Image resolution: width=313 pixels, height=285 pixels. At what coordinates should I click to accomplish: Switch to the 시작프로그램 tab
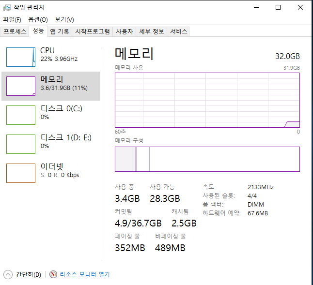(x=92, y=31)
